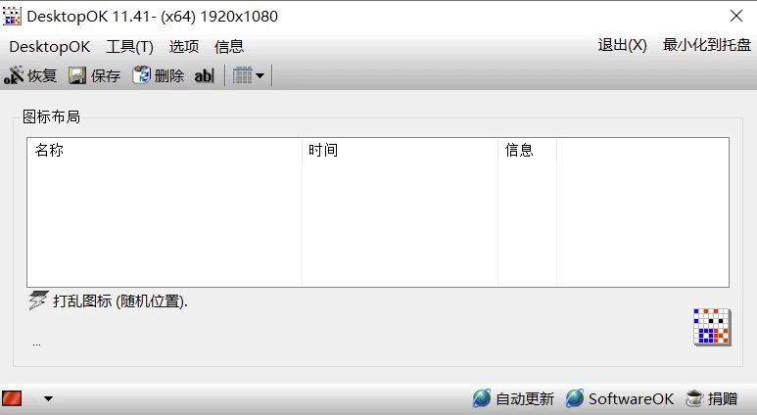
Task: Click the 打乱图标 scramble icons lightning icon
Action: (x=38, y=300)
